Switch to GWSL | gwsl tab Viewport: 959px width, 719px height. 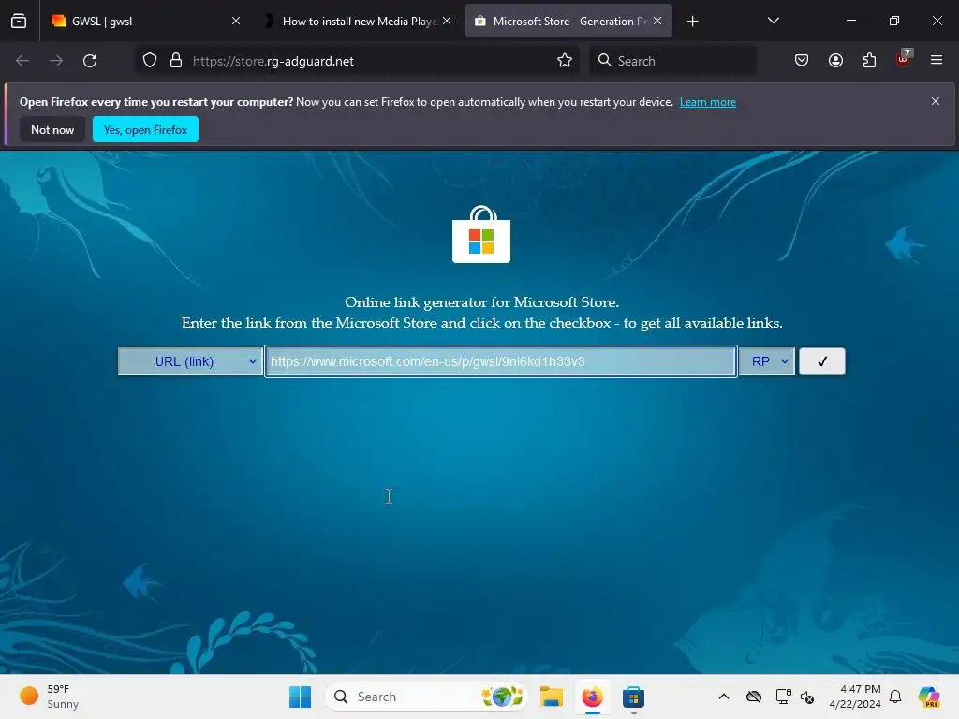[147, 21]
